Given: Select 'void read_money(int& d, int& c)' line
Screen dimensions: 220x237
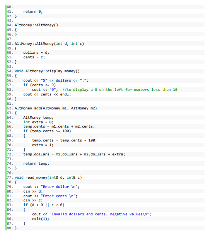Looking at the screenshot, I should (48, 177).
